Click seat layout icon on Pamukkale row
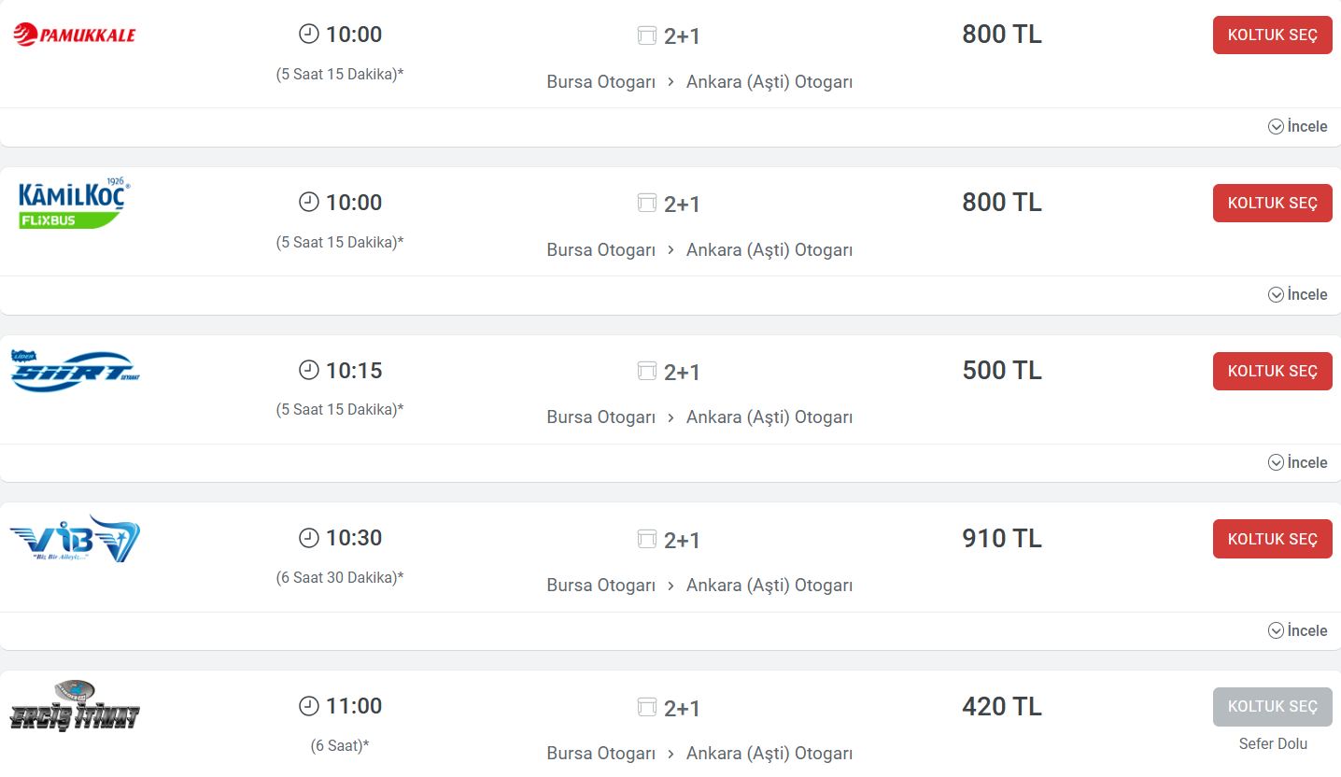The image size is (1341, 777). point(647,36)
